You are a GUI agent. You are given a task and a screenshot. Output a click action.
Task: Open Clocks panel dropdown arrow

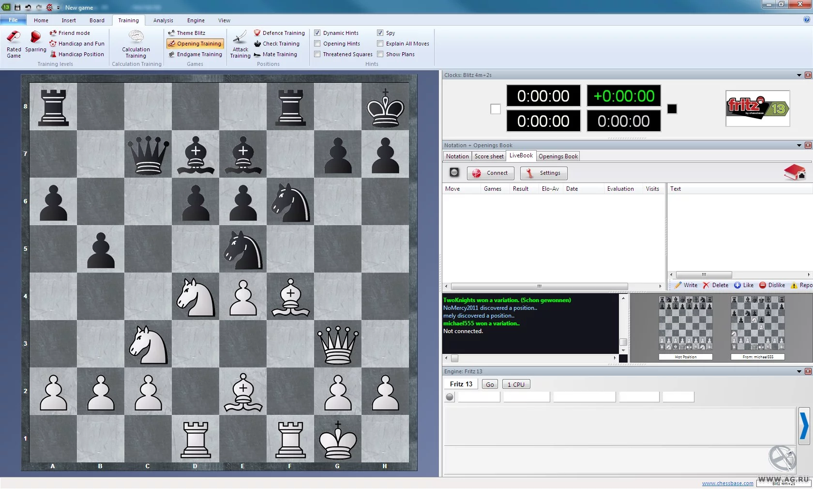pos(799,75)
